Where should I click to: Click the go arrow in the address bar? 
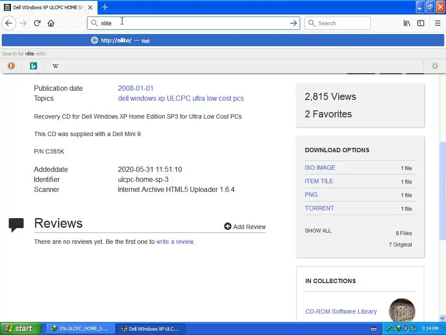coord(293,23)
